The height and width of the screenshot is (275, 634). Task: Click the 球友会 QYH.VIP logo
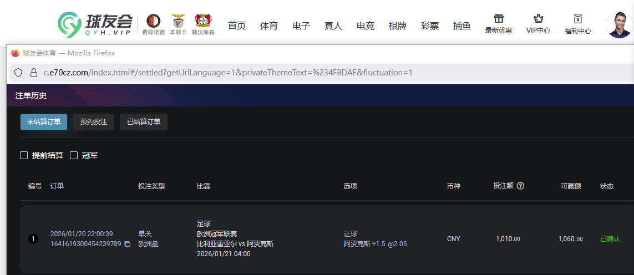pos(95,24)
